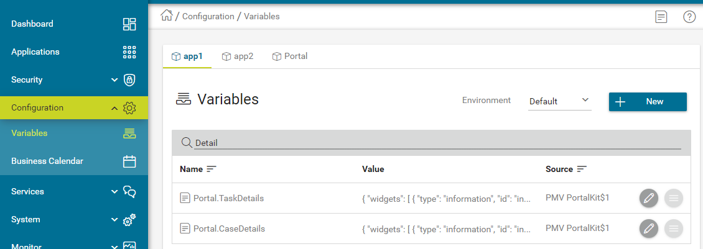Viewport: 703px width, 249px height.
Task: Collapse the Configuration menu section
Action: click(114, 108)
